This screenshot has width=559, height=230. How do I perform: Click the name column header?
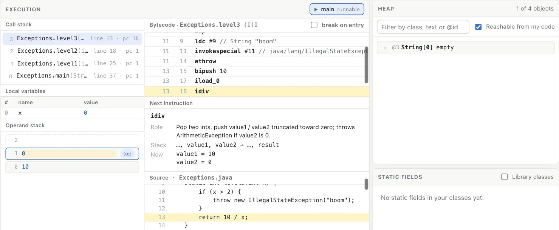click(25, 102)
